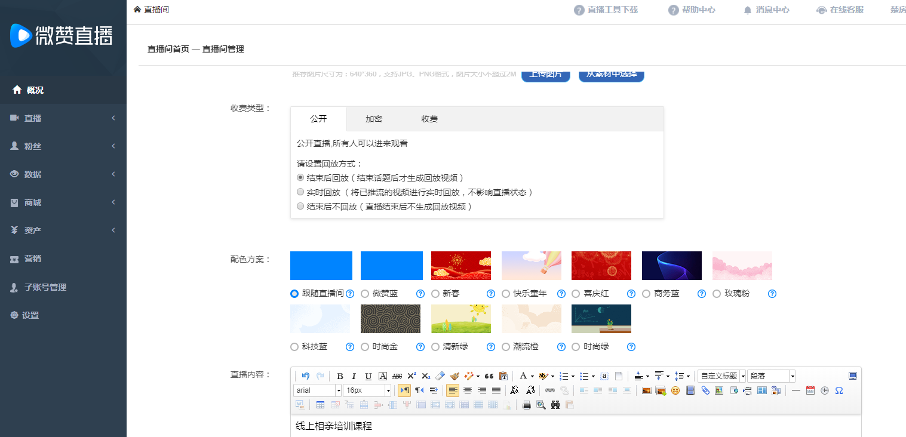This screenshot has height=437, width=906.
Task: Open 设置 in the sidebar
Action: tap(63, 315)
